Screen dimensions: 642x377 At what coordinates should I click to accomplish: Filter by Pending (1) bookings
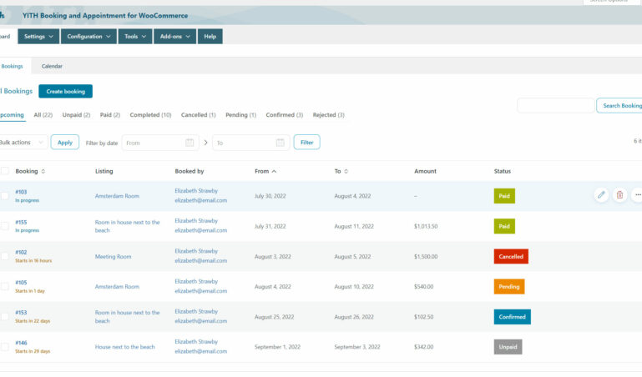tap(240, 115)
